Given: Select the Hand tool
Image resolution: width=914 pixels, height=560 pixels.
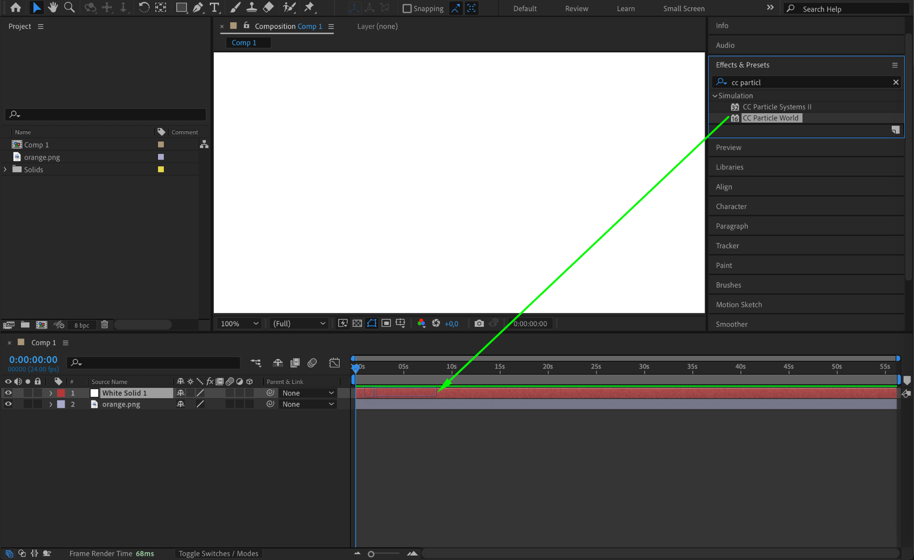Looking at the screenshot, I should click(53, 8).
